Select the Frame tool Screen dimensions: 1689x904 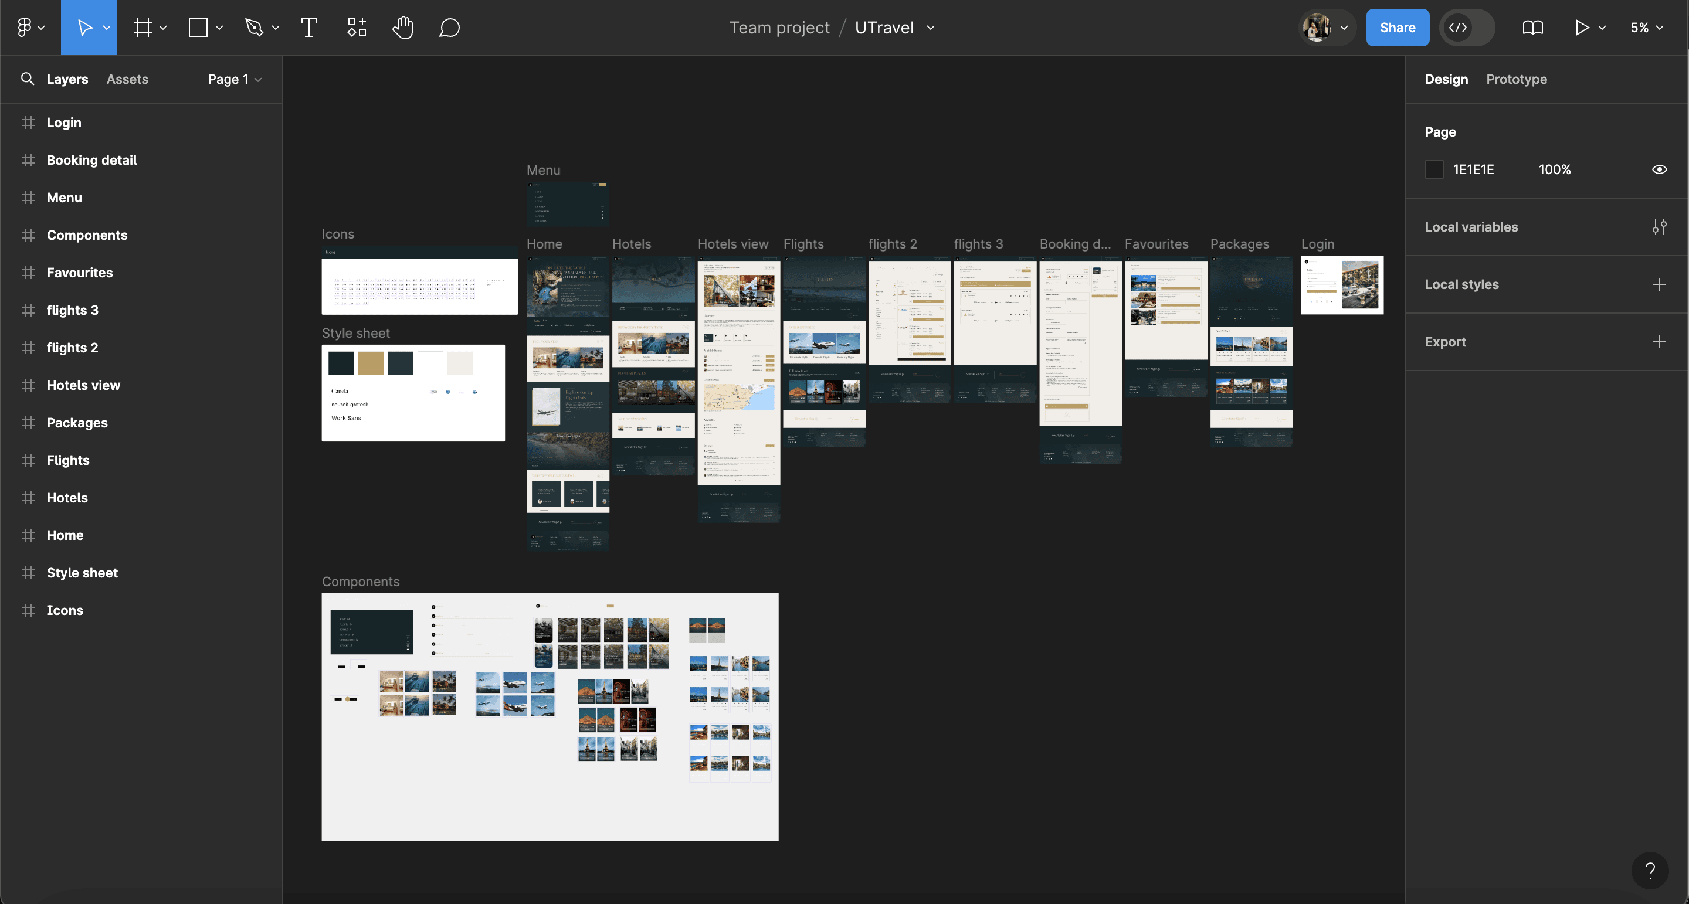click(143, 28)
